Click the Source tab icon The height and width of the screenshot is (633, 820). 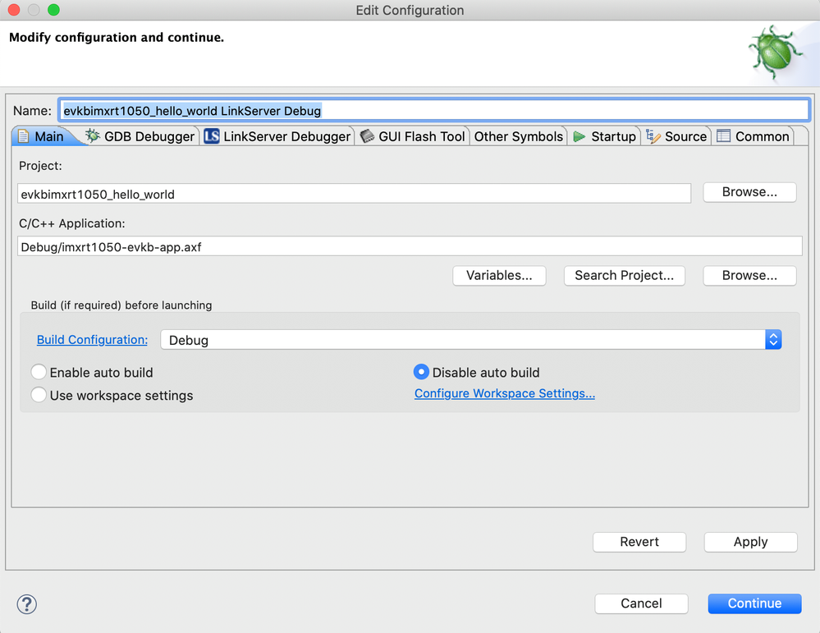(653, 136)
